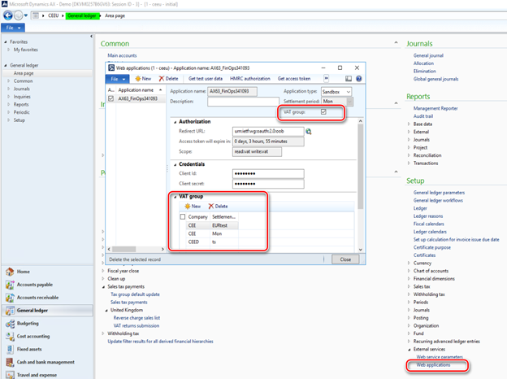Click the Client Id field
This screenshot has height=379, width=507.
[x=268, y=174]
